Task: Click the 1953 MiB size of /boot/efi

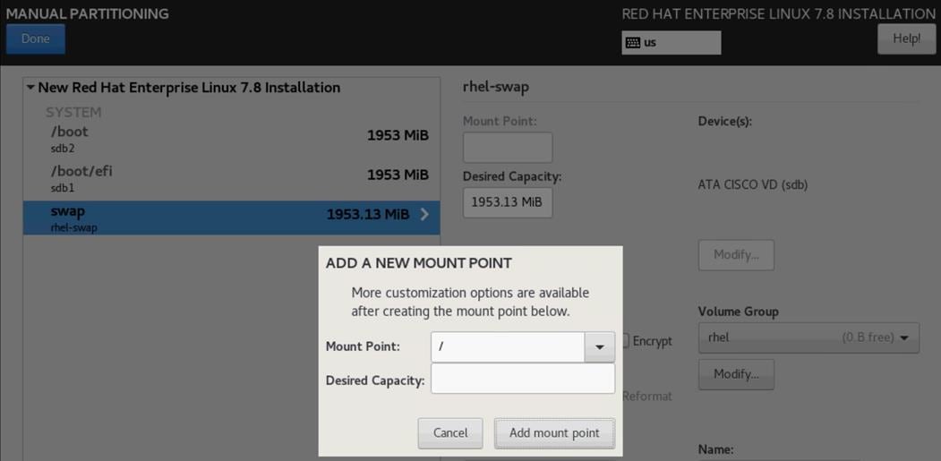Action: tap(398, 175)
